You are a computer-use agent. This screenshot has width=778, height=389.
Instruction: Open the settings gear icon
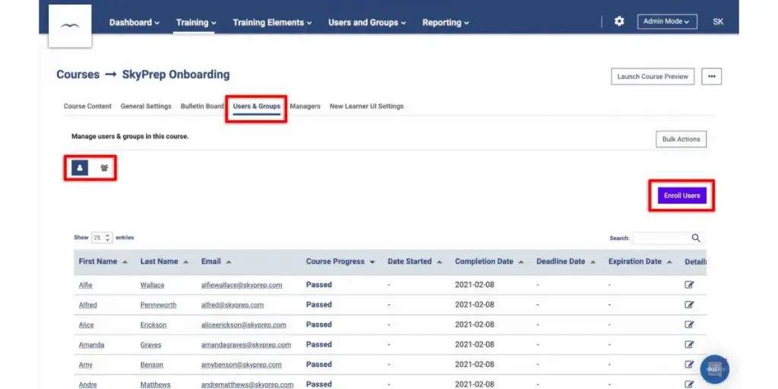[x=618, y=21]
